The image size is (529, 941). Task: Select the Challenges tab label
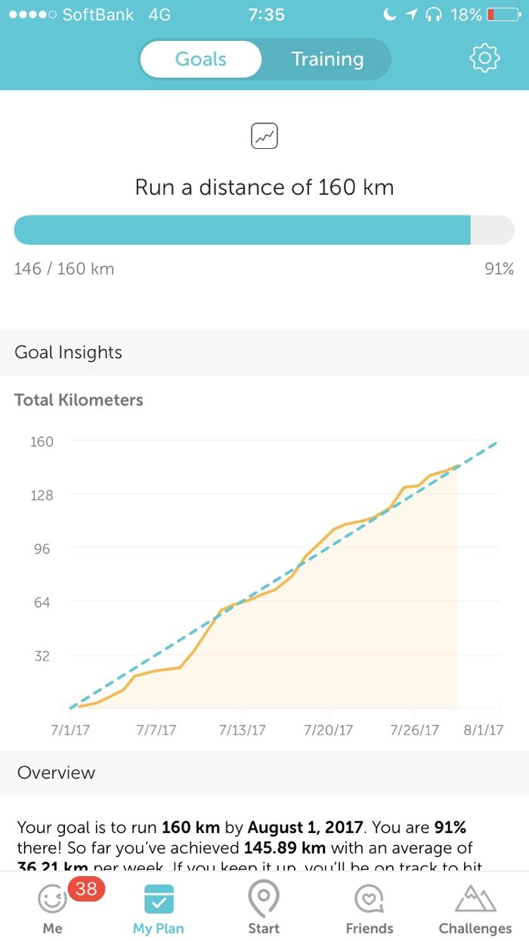(475, 928)
